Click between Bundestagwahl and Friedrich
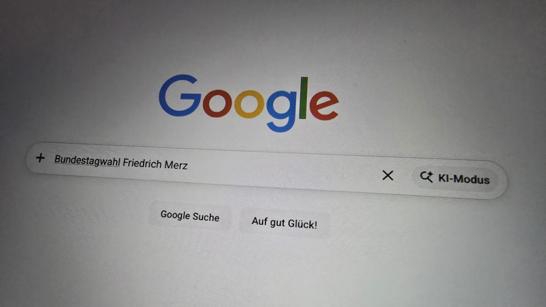Viewport: 546px width, 307px height. pyautogui.click(x=121, y=162)
